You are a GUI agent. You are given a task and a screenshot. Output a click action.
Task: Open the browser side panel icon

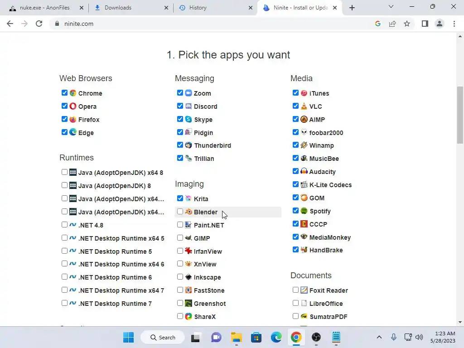point(425,24)
